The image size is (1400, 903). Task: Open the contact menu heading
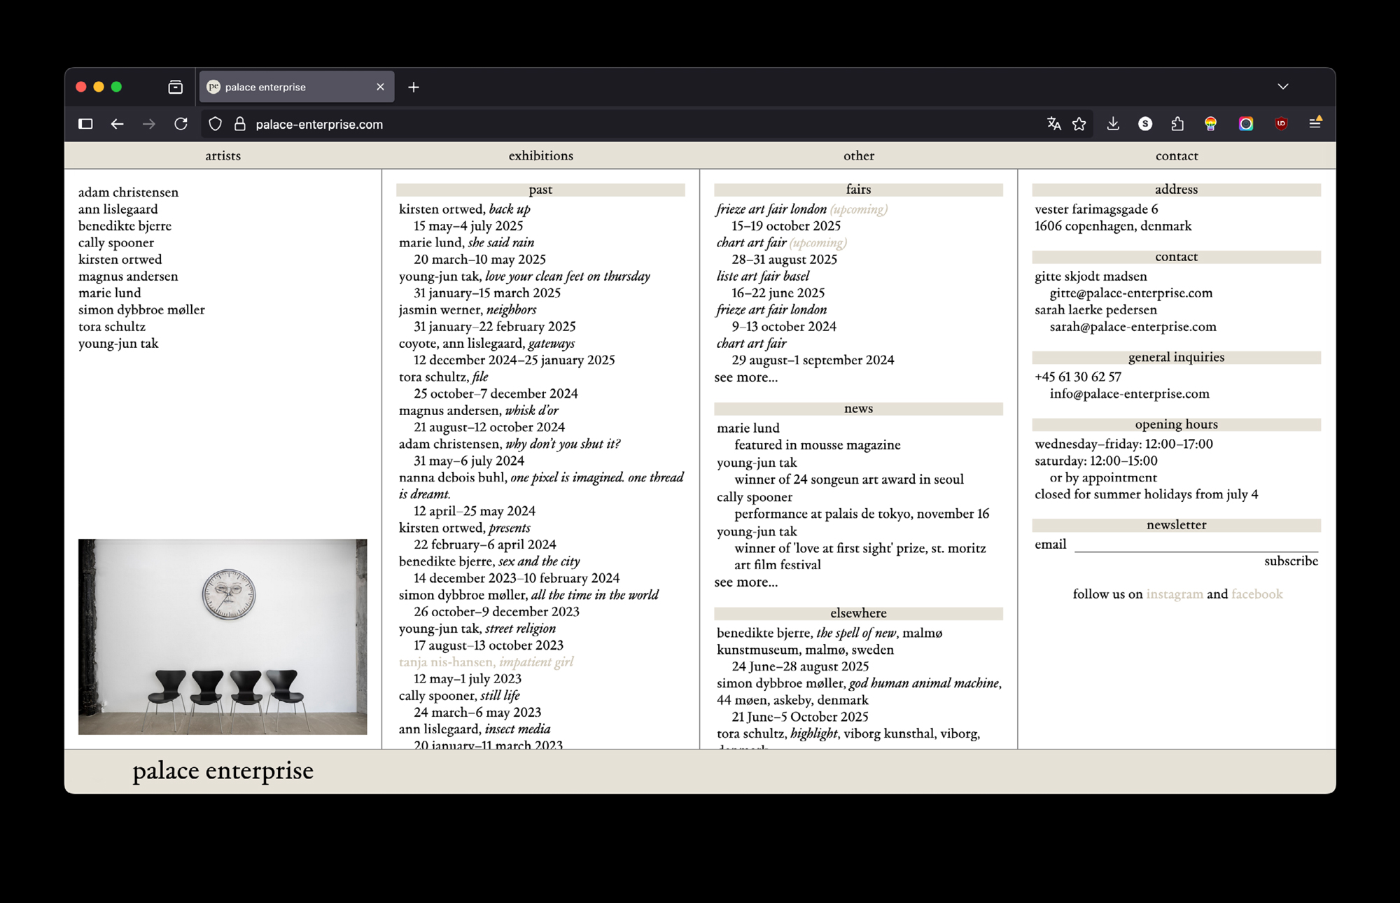1177,155
